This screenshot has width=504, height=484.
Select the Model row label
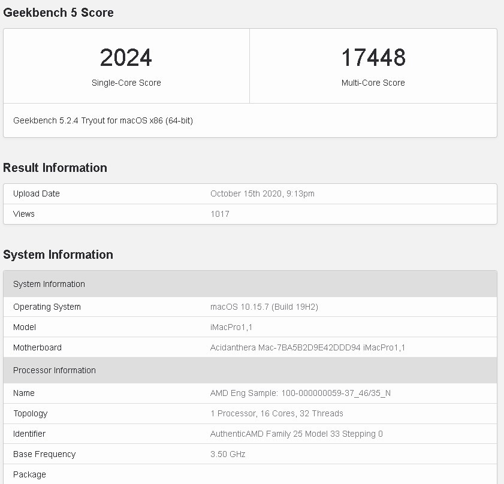25,327
